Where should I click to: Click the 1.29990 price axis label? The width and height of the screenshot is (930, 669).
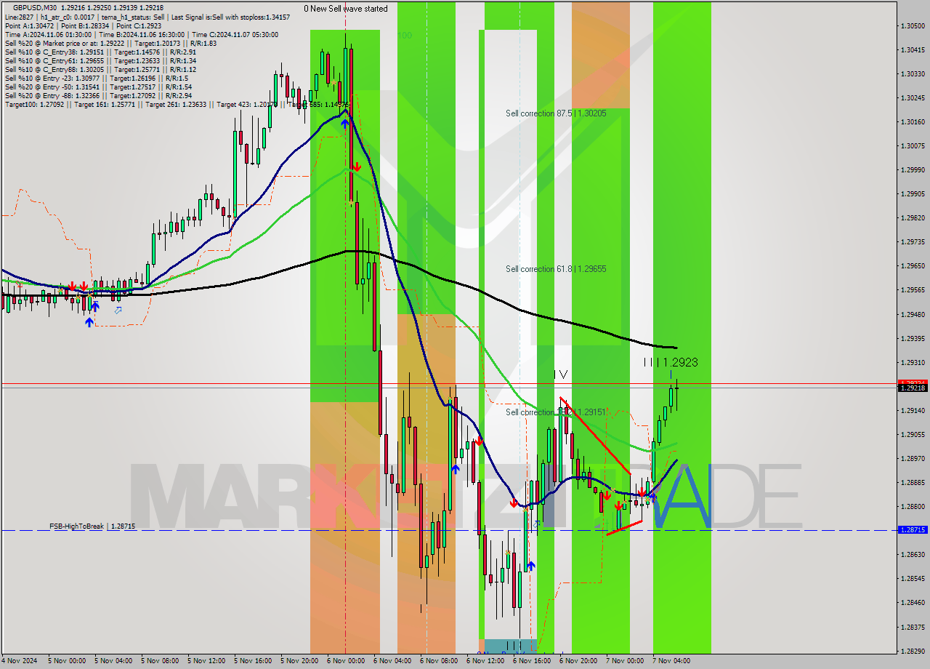click(x=913, y=169)
